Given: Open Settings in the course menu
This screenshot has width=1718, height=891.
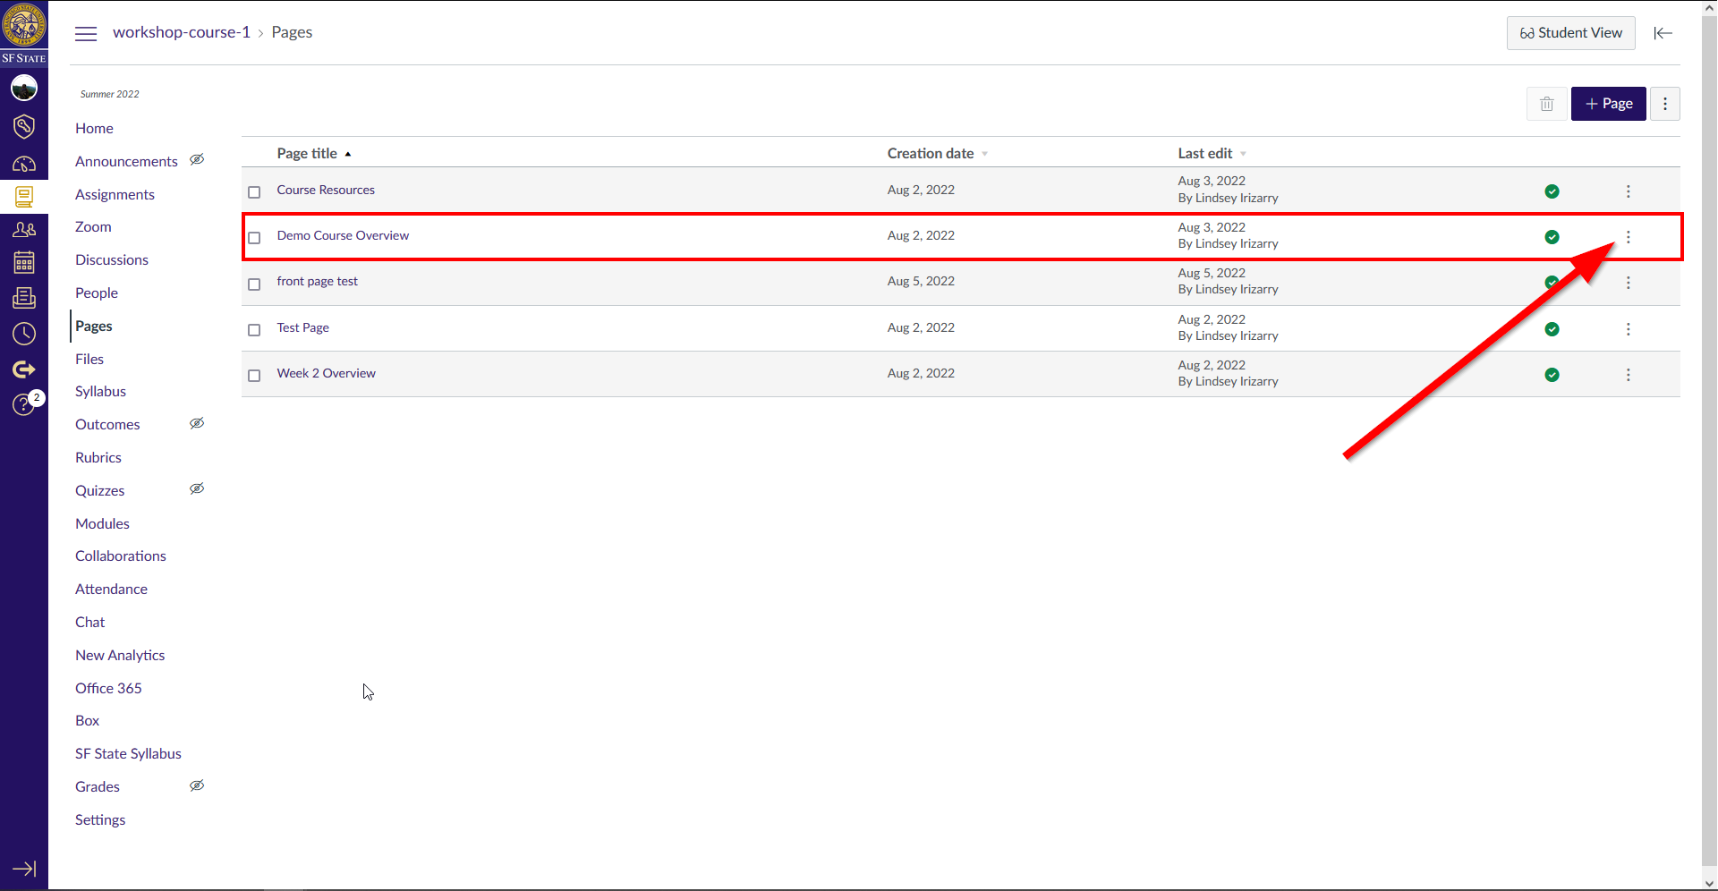Looking at the screenshot, I should click(x=100, y=820).
